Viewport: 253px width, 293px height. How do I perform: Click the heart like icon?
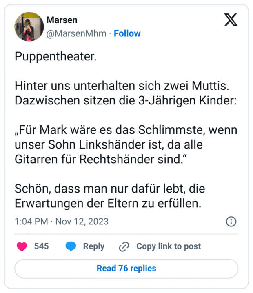[22, 246]
